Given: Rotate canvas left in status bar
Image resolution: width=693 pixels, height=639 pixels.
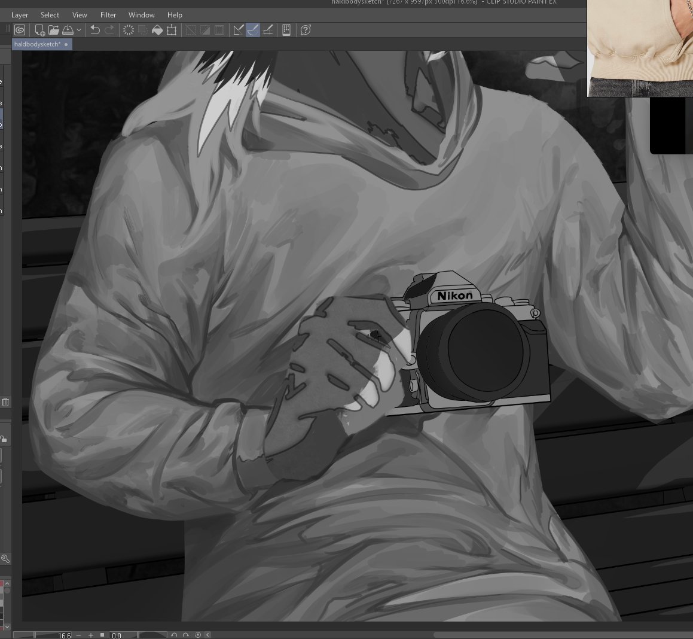Looking at the screenshot, I should pos(174,635).
